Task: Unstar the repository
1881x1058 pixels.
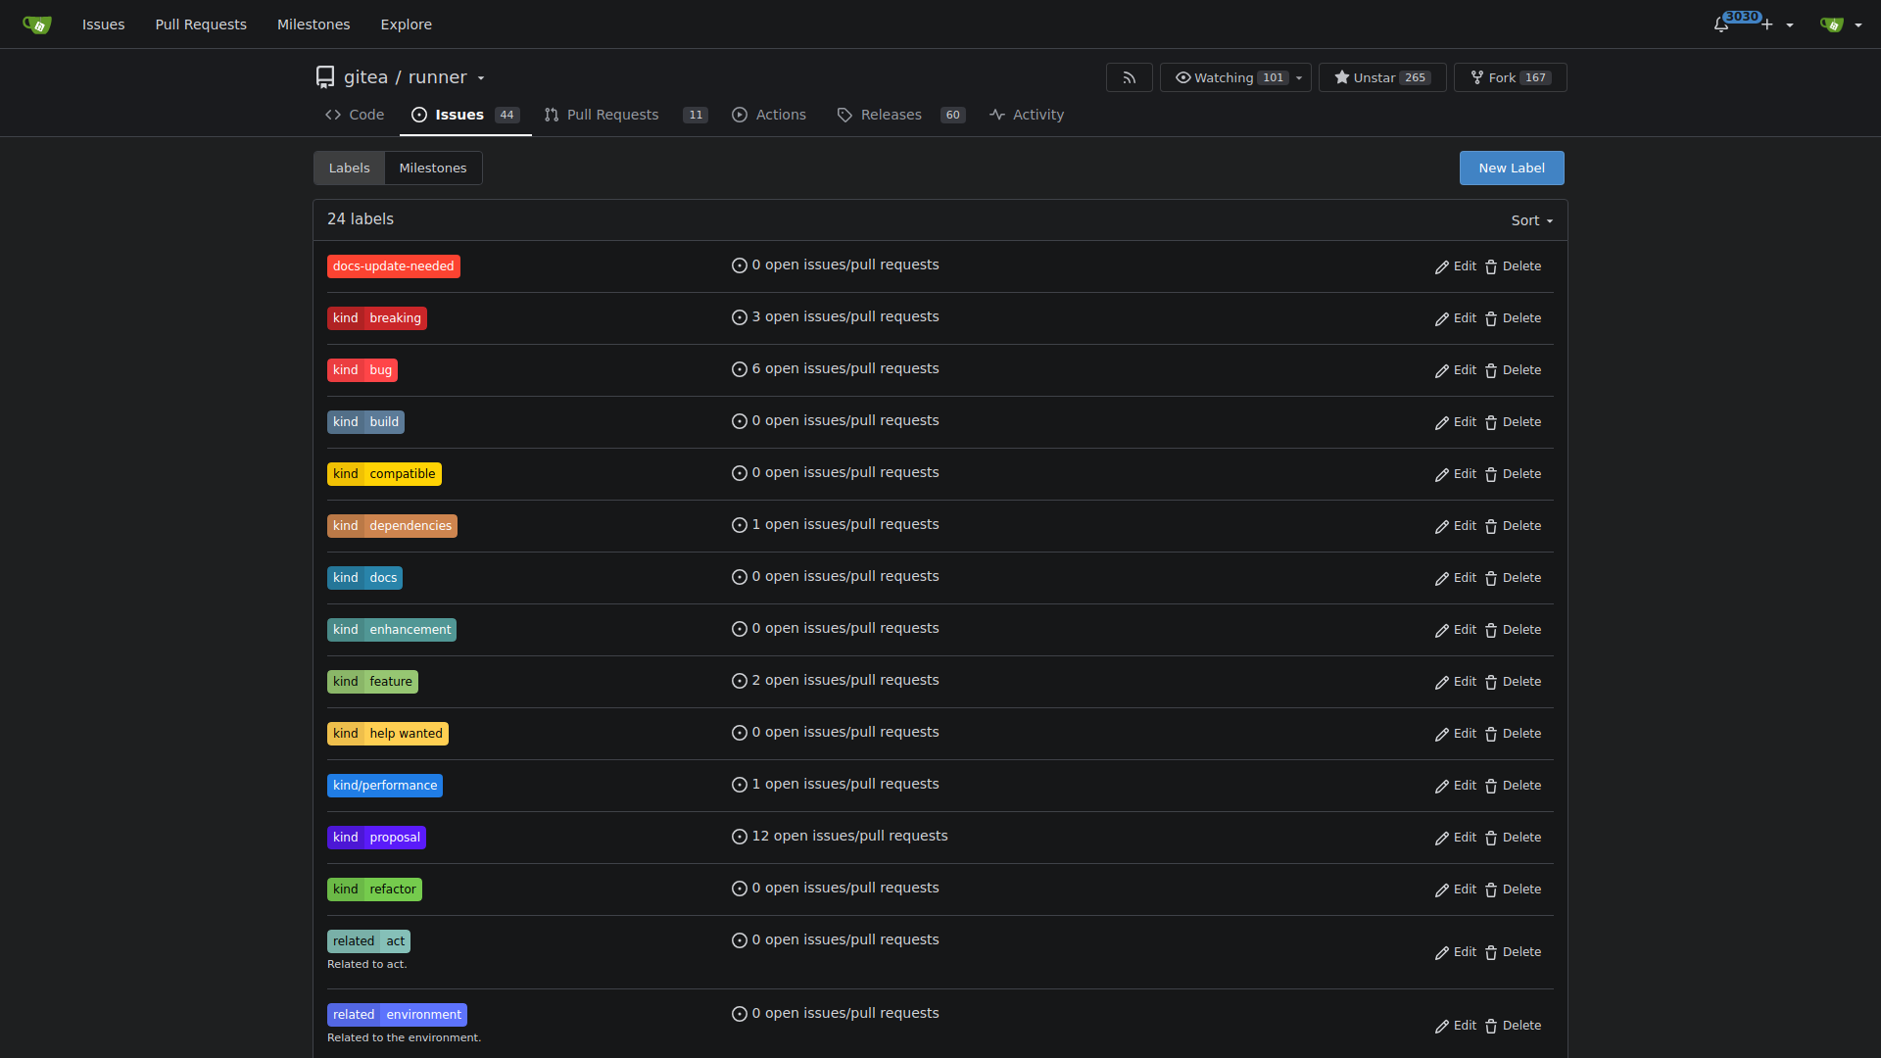Action: (1382, 77)
